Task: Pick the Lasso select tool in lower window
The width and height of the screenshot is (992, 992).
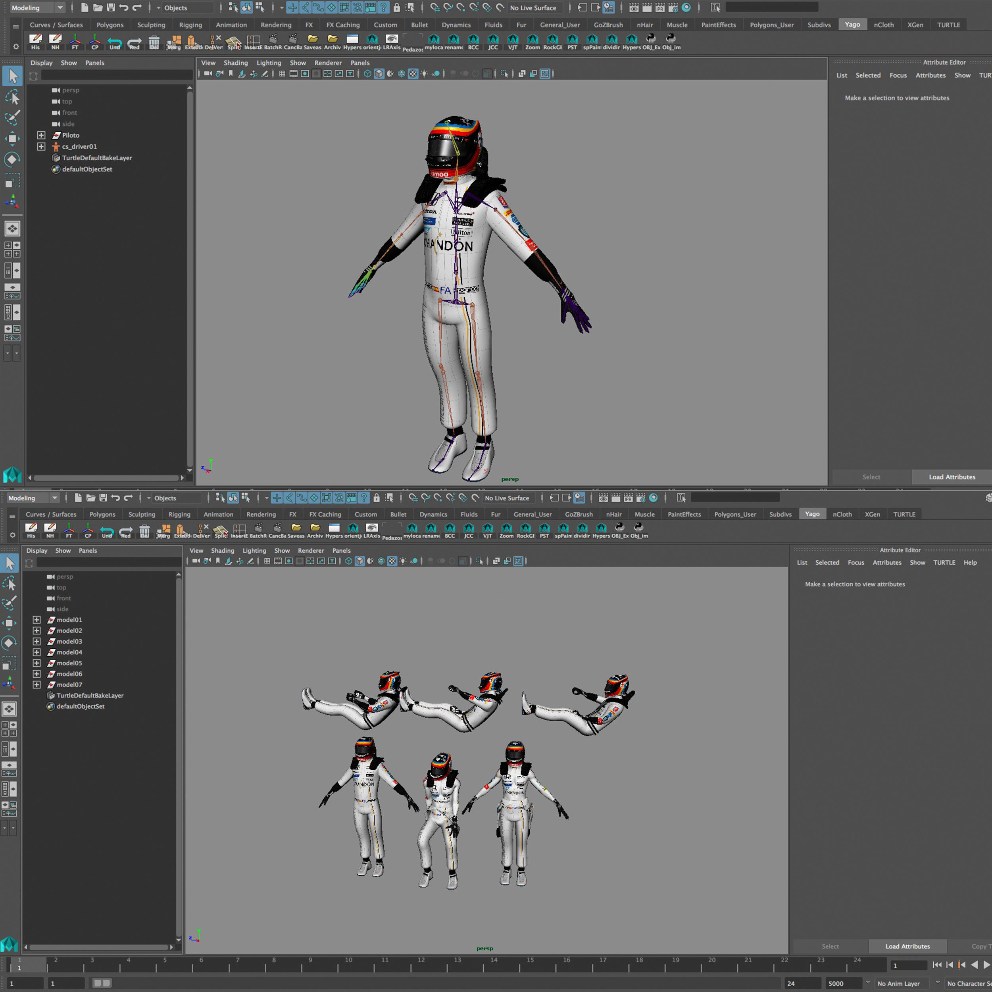Action: pyautogui.click(x=10, y=583)
